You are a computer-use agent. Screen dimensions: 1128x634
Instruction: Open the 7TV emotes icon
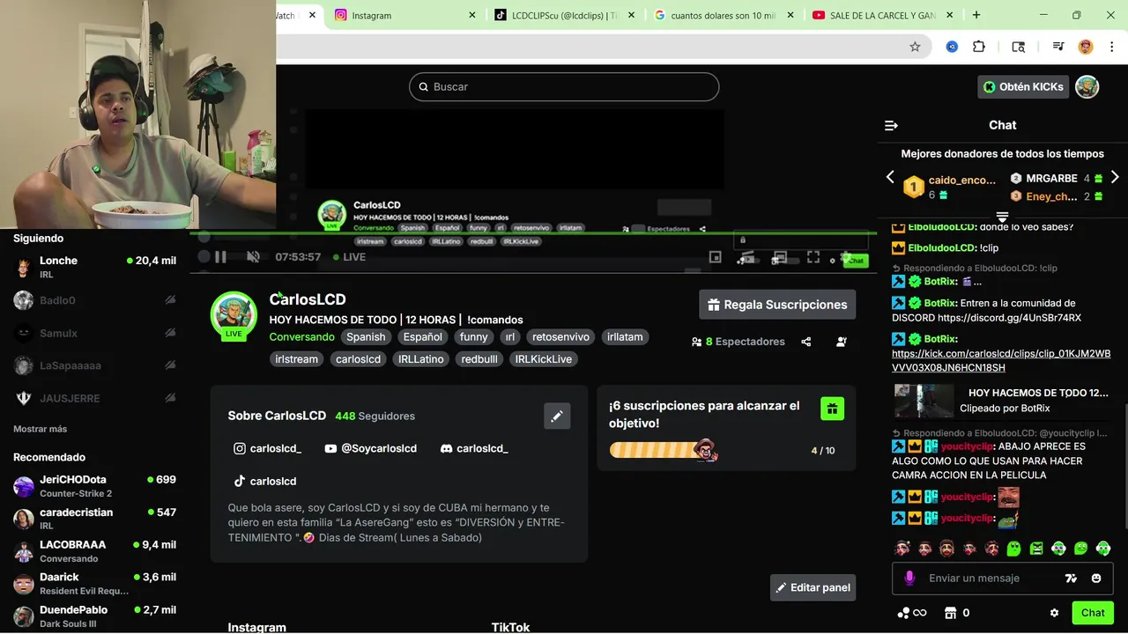1071,579
